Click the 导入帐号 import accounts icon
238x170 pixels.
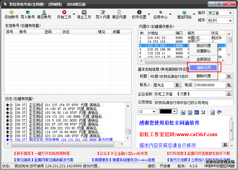(x=28, y=12)
